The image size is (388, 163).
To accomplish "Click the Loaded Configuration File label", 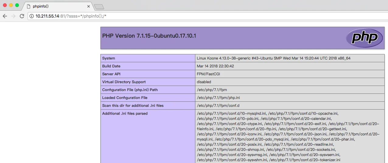I will (x=125, y=98).
